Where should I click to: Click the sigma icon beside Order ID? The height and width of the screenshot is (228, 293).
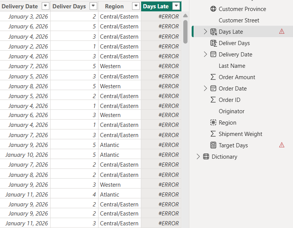(x=213, y=100)
